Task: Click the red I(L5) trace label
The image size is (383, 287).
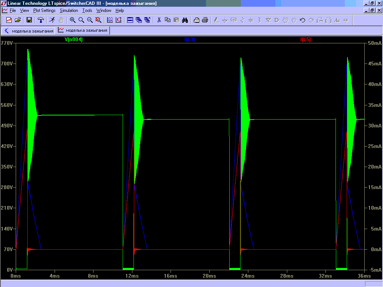Action: tap(305, 39)
